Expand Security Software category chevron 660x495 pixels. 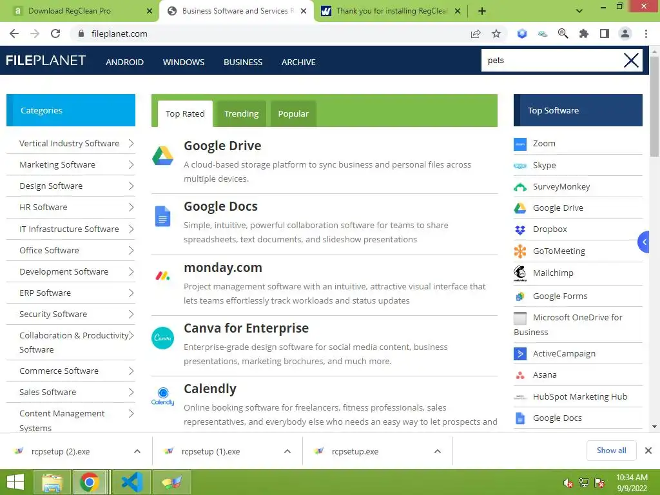[x=131, y=315]
